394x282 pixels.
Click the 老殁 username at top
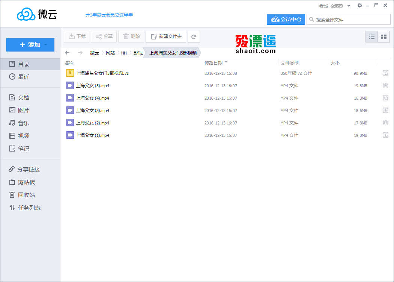(323, 6)
